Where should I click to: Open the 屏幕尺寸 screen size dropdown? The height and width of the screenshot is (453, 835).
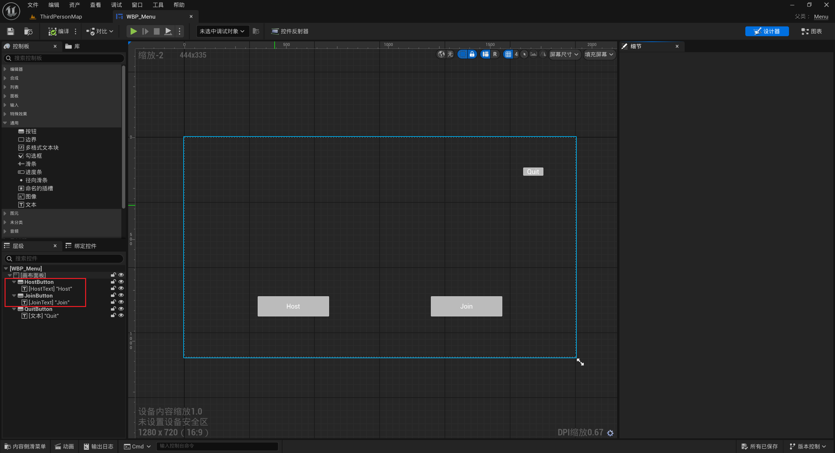pos(564,54)
